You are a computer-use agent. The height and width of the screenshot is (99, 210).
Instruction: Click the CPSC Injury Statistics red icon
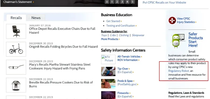[172, 20]
